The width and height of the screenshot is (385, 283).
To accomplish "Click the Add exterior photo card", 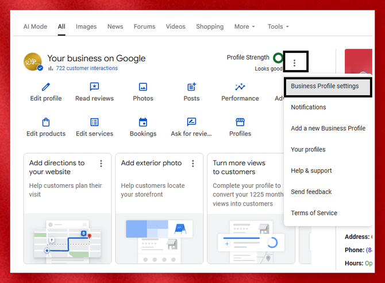I will (x=159, y=208).
